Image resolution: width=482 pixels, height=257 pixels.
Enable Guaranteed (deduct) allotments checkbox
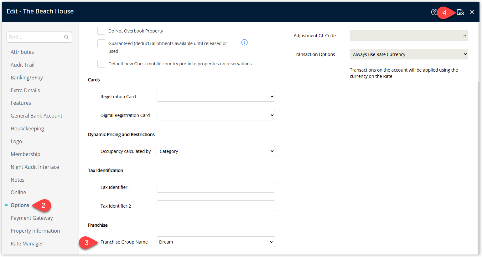101,43
